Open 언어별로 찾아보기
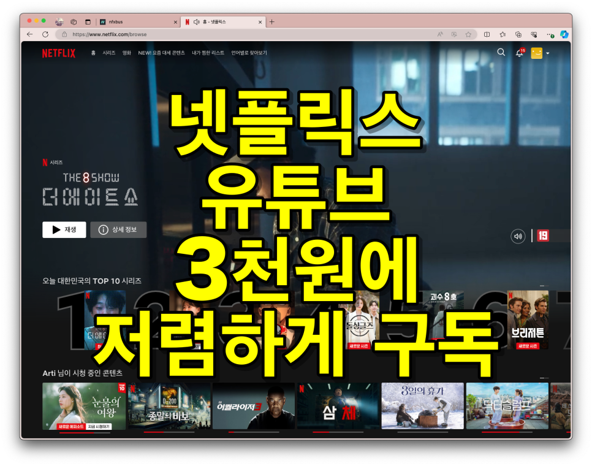The height and width of the screenshot is (466, 592). (x=249, y=53)
